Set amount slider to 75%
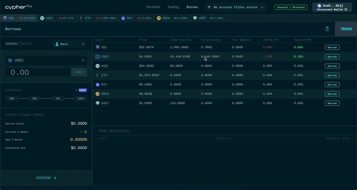 (x=58, y=98)
